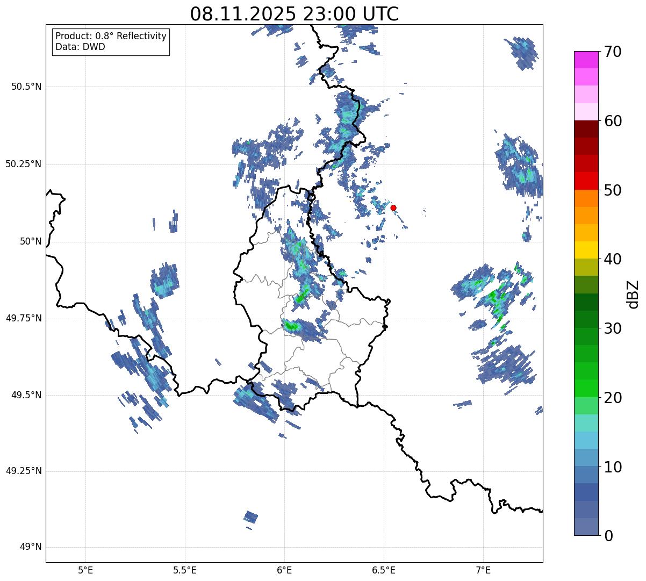The image size is (646, 581).
Task: Click the 49.75°N latitude label
Action: [24, 318]
